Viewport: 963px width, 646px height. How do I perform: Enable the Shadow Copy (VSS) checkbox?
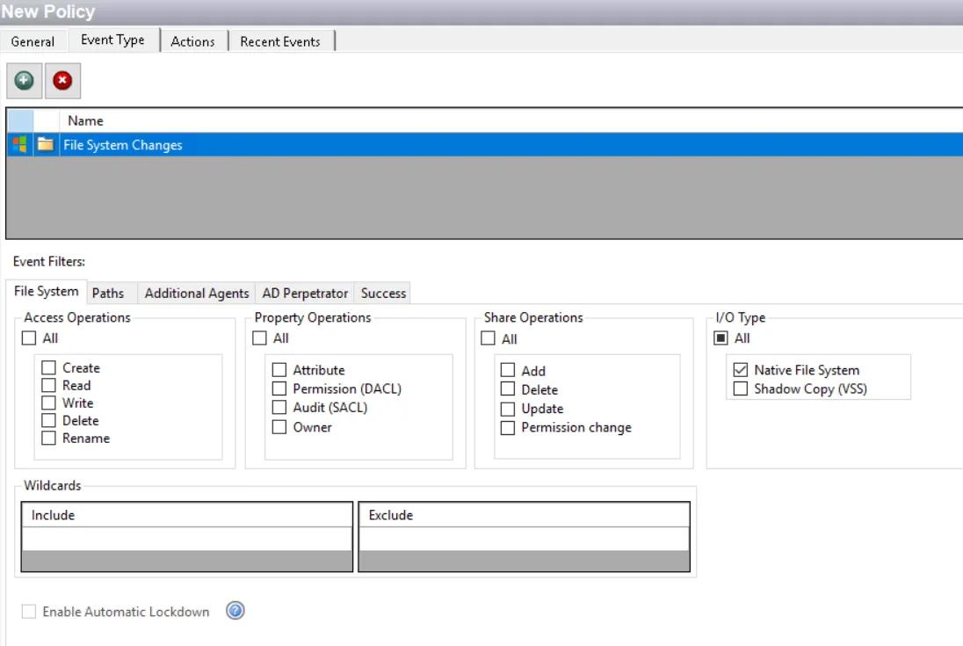[741, 388]
